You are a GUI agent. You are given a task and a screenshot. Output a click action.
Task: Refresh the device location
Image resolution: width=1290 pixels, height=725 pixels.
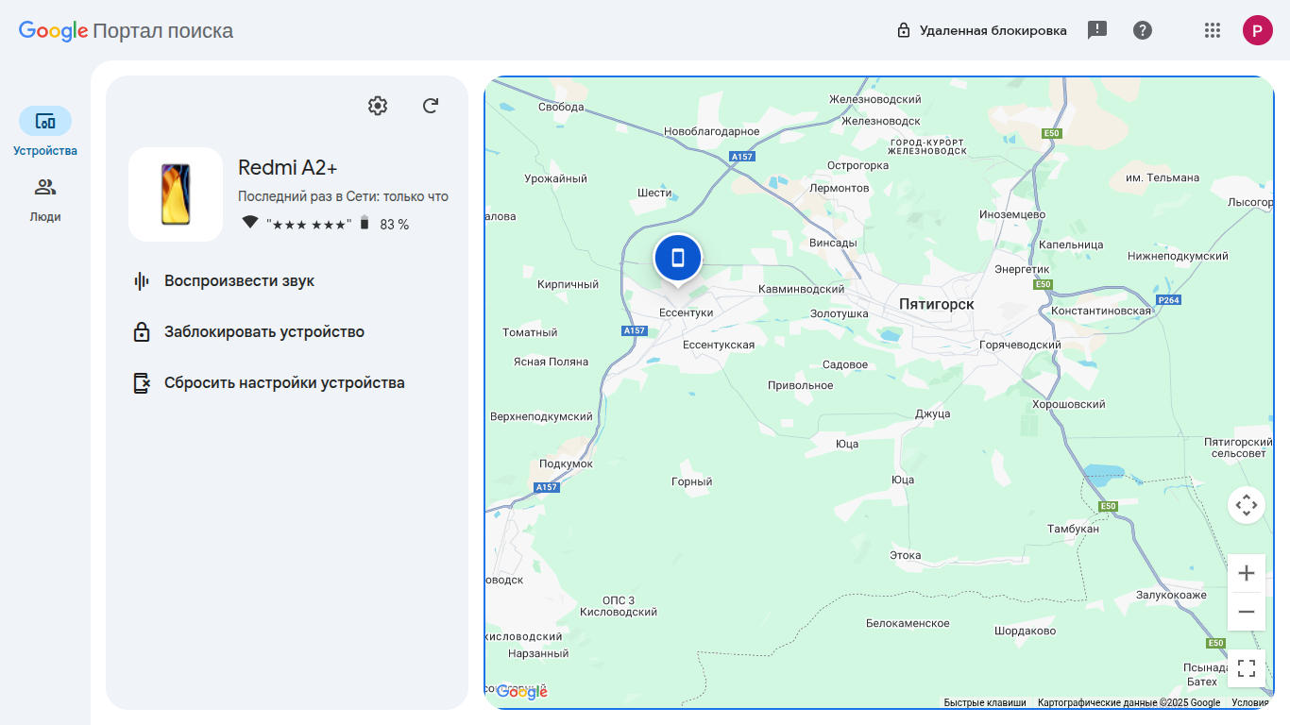tap(431, 106)
